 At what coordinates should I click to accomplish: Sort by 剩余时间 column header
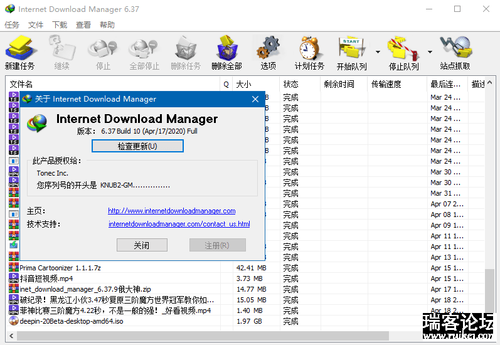[344, 84]
